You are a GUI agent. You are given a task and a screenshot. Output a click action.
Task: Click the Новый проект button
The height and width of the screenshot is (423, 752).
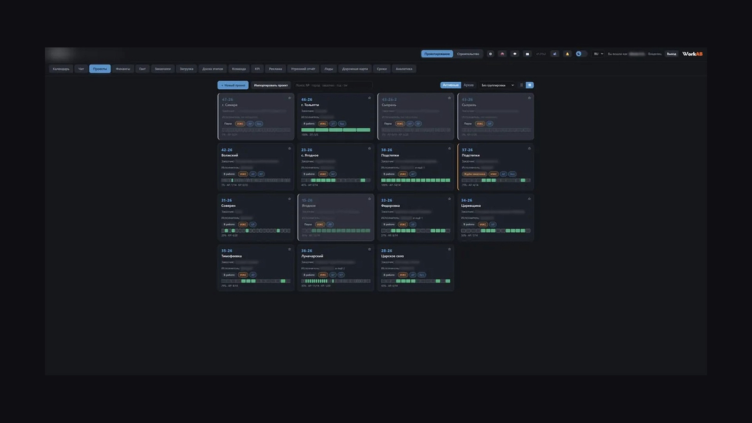[233, 85]
